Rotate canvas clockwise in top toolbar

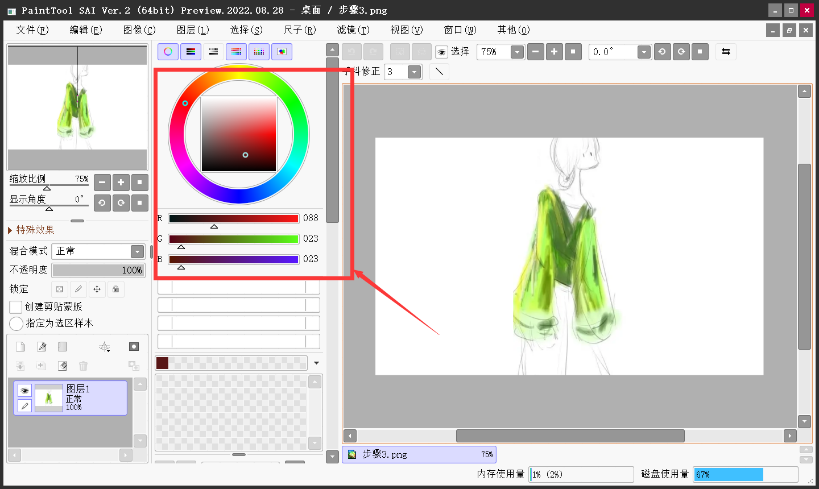pyautogui.click(x=681, y=52)
